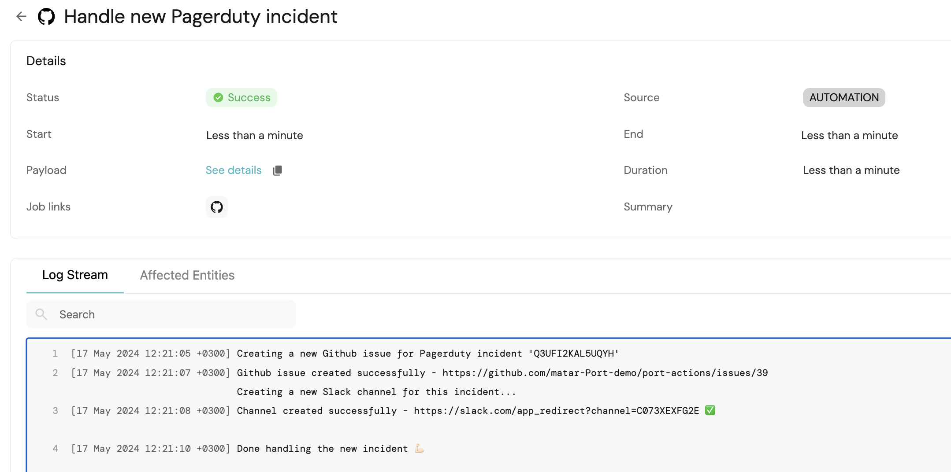
Task: Click the check icon in Success badge
Action: 218,98
